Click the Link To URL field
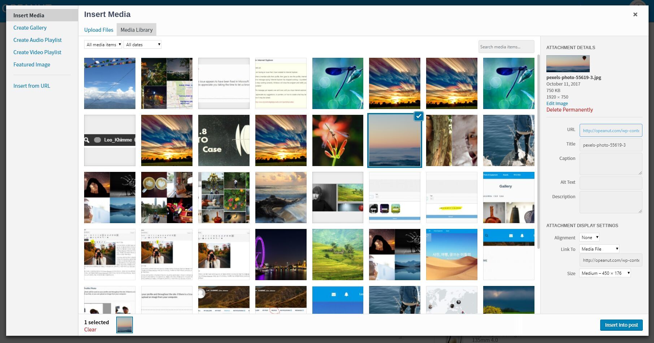 [611, 260]
